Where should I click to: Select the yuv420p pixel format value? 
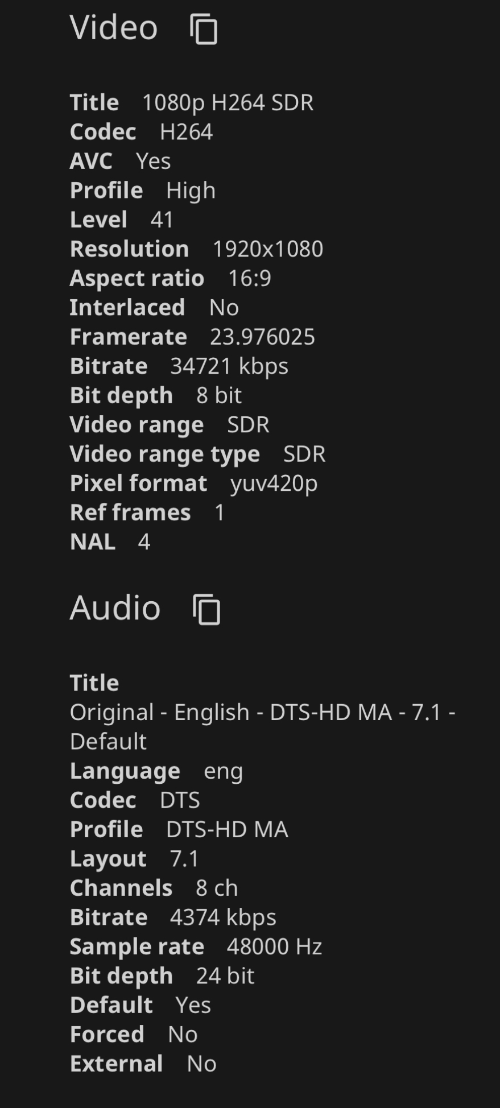point(274,483)
